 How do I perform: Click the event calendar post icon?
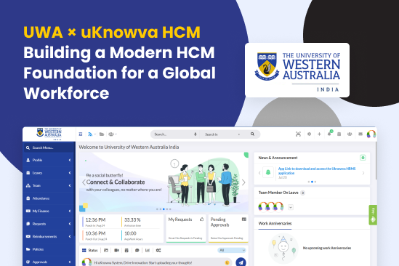coord(126,251)
